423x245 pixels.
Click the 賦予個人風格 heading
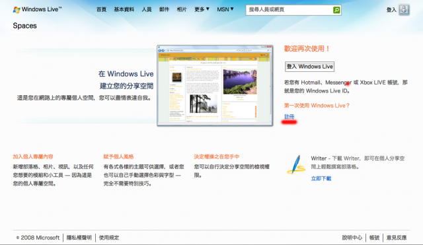click(118, 157)
